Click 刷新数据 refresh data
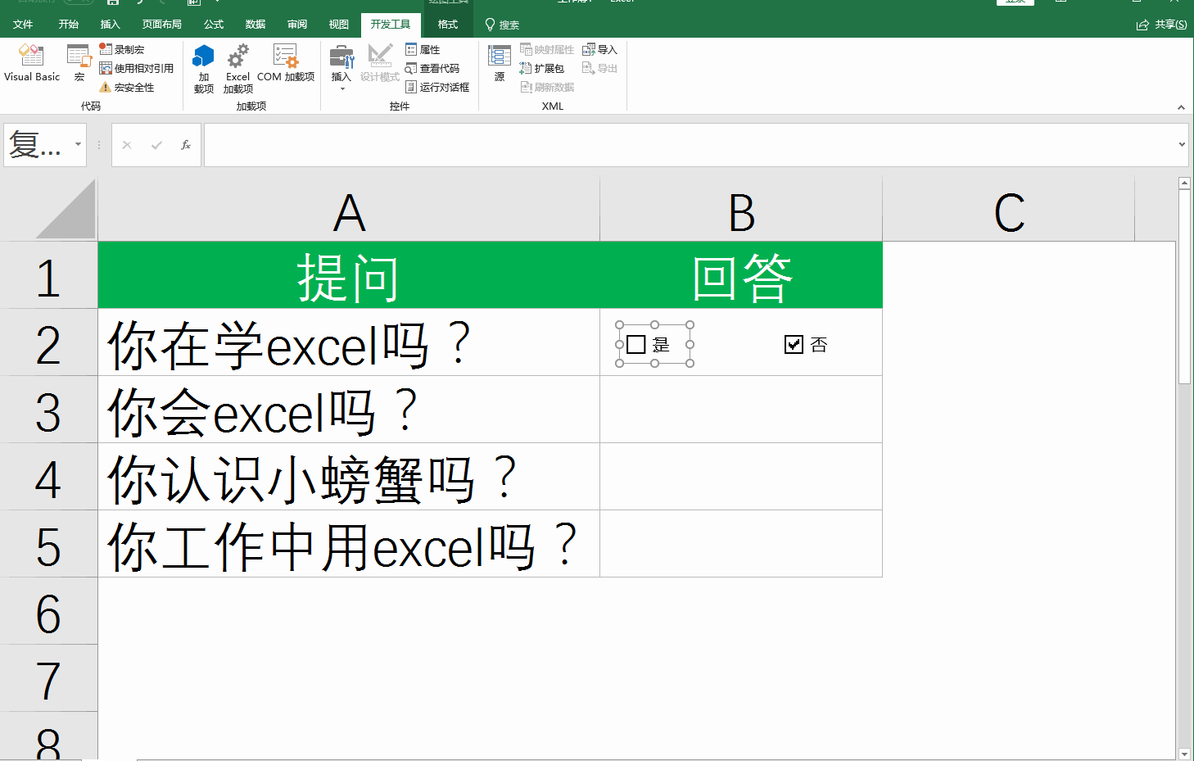 [547, 87]
